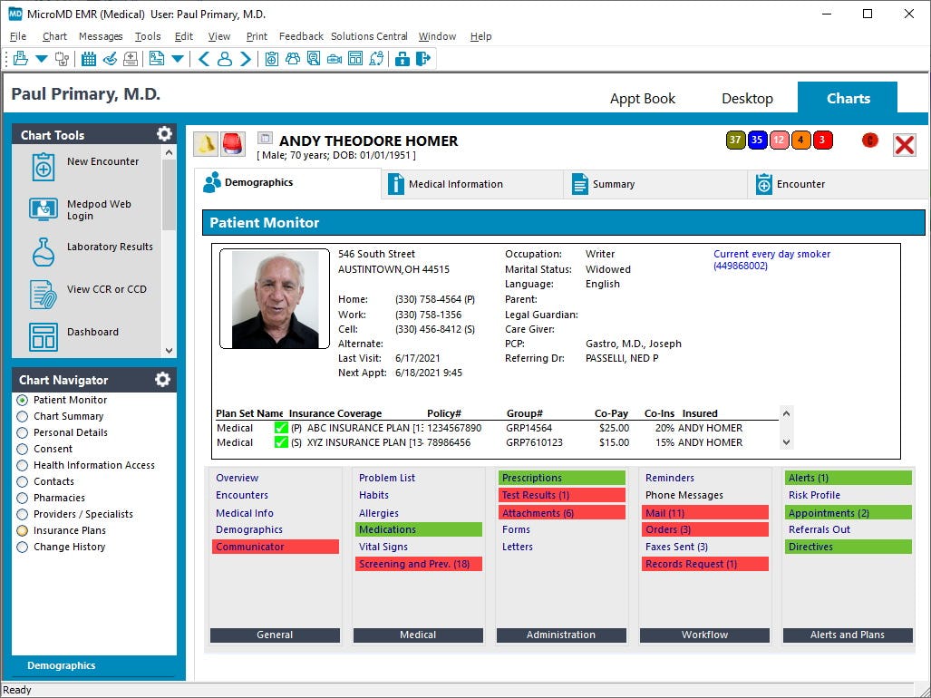
Task: Click the sign-off pen toolbar icon
Action: pos(110,59)
